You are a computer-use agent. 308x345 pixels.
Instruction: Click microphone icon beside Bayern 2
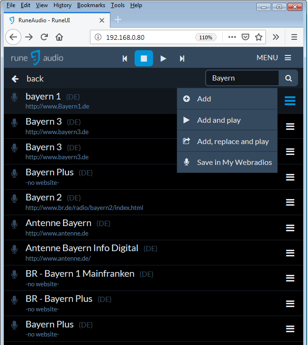coord(14,199)
